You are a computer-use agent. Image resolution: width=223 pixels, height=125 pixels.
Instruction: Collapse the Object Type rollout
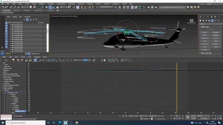pos(205,27)
